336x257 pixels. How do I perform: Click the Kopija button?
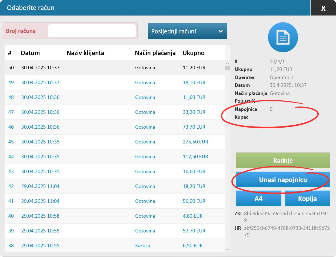[307, 199]
